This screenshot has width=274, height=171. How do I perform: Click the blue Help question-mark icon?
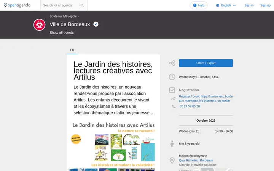pos(195,5)
